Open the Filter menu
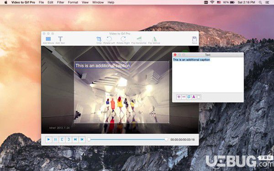The height and width of the screenshot is (171, 274). click(60, 2)
